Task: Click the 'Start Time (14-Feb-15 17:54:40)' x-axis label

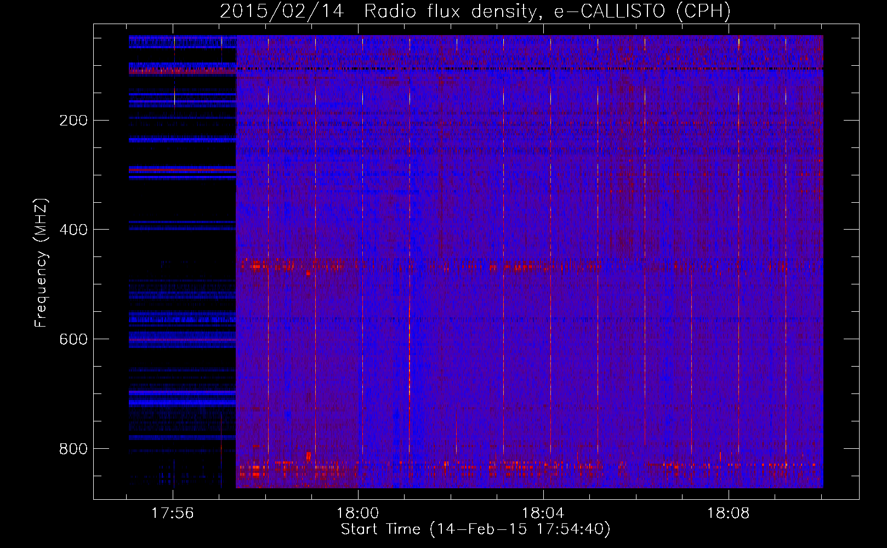Action: pos(475,529)
